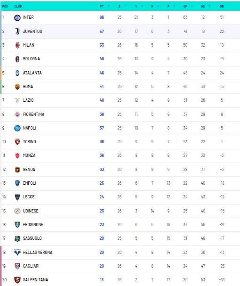Sort by games played G arrow

126,6
